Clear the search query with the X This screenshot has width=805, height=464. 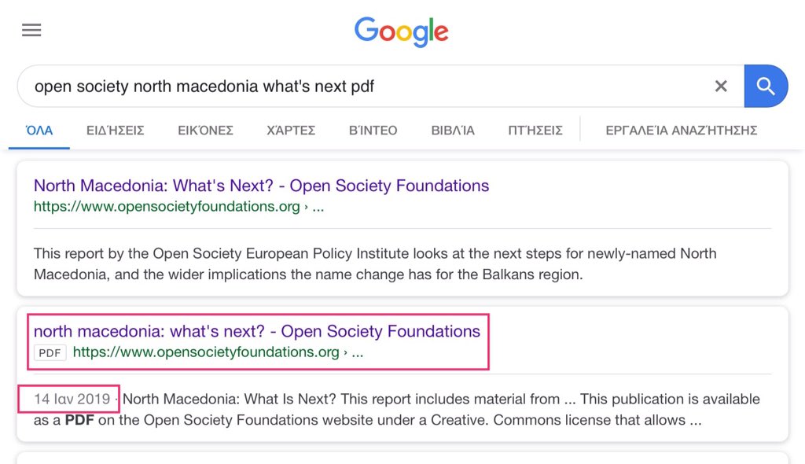721,87
